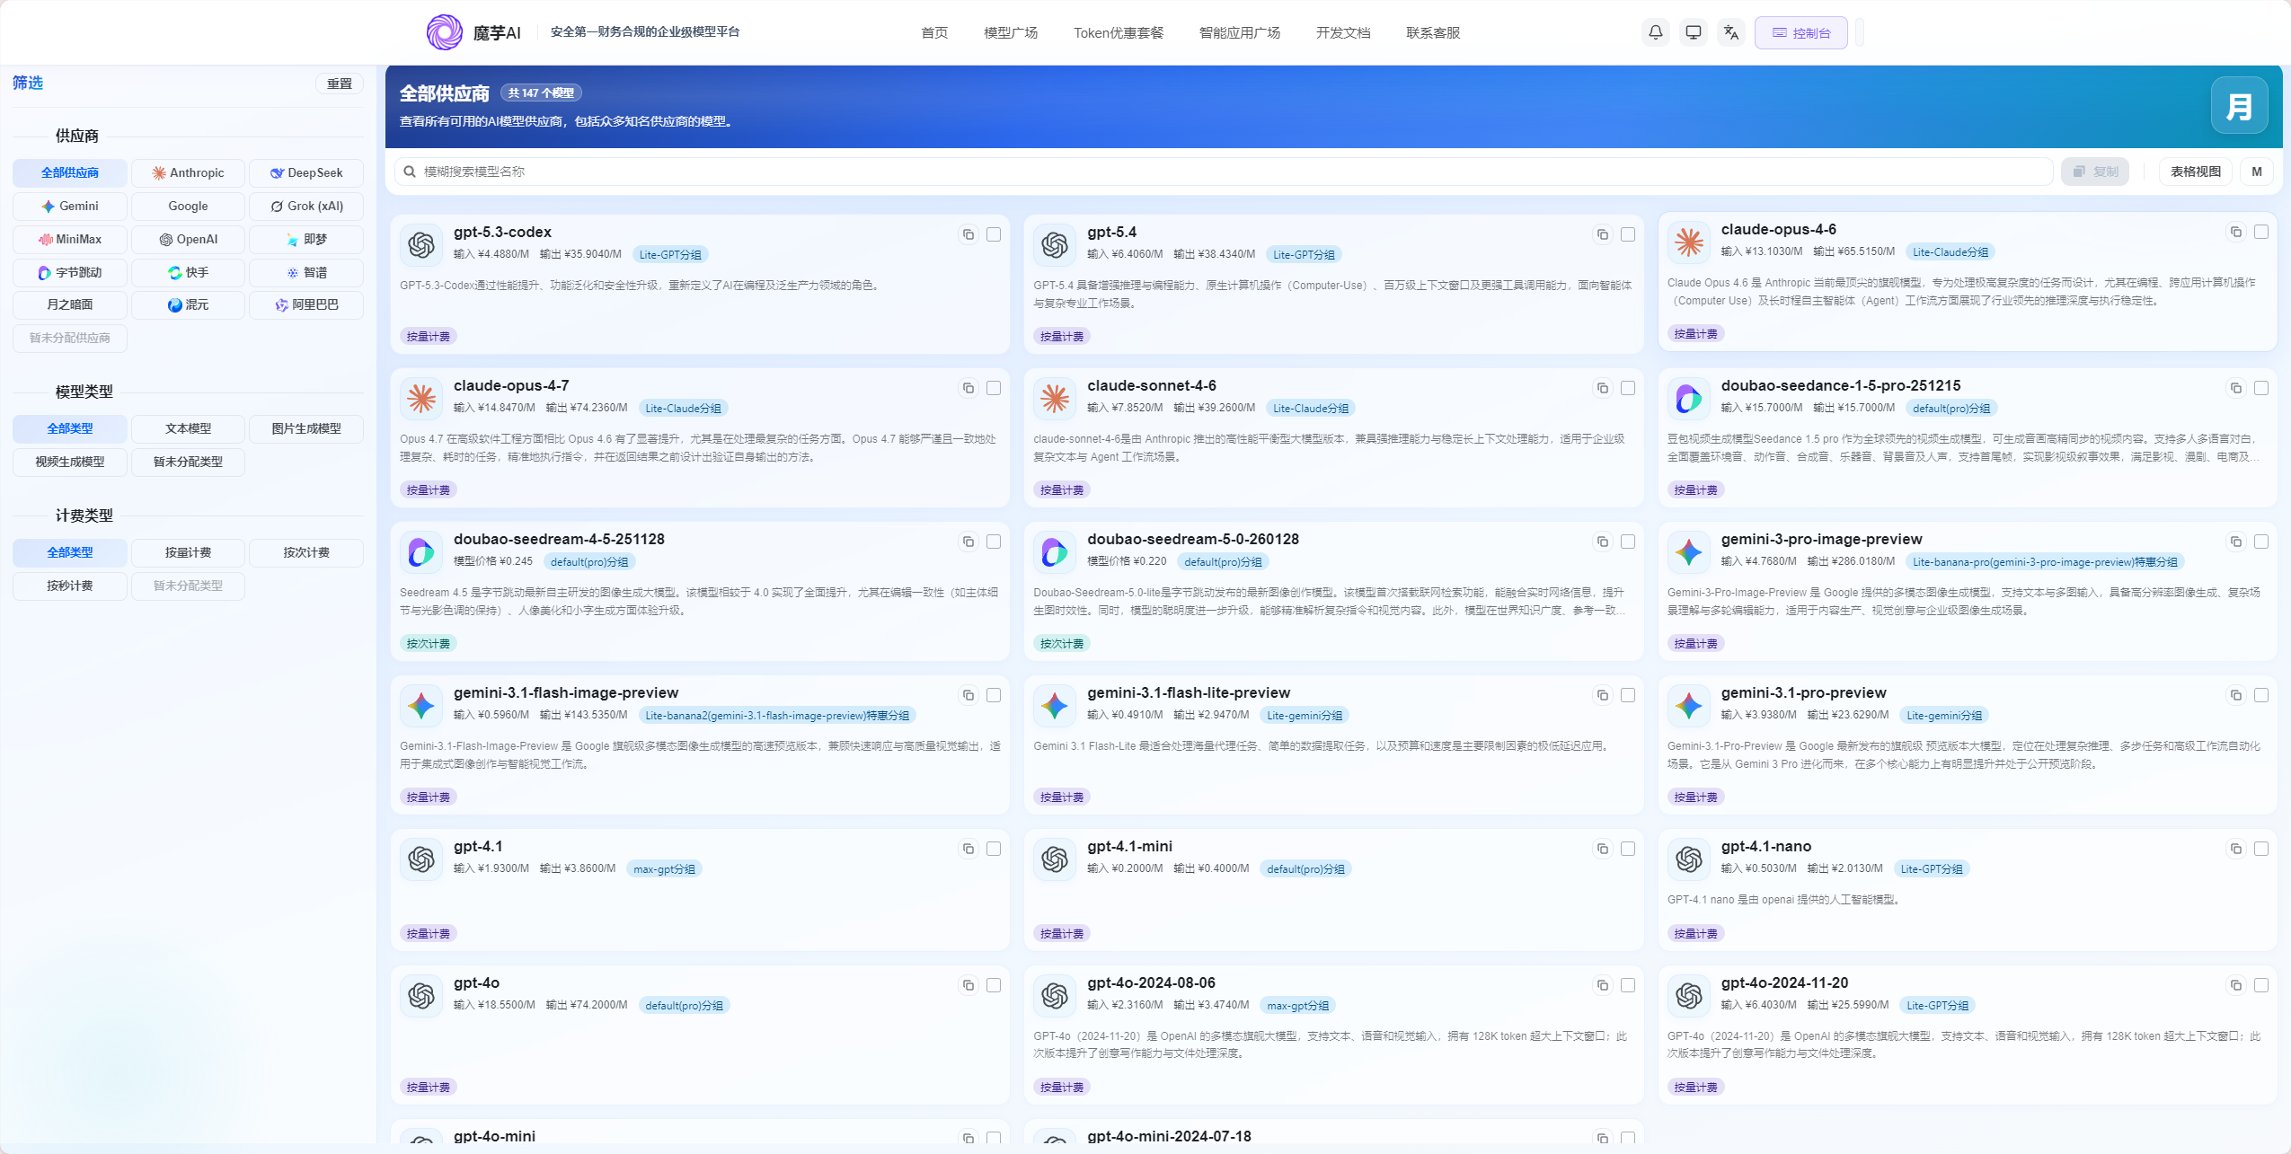The width and height of the screenshot is (2291, 1154).
Task: Filter by Grok (xAI) supplier
Action: [306, 206]
